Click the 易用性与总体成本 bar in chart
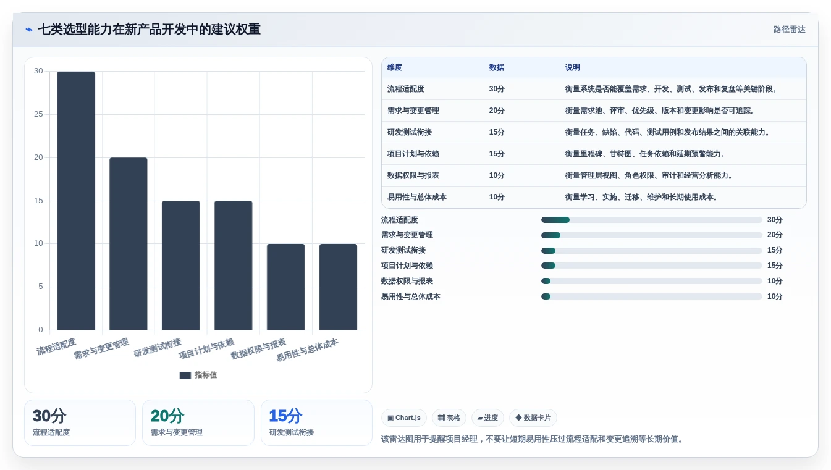The height and width of the screenshot is (470, 831). pyautogui.click(x=339, y=287)
